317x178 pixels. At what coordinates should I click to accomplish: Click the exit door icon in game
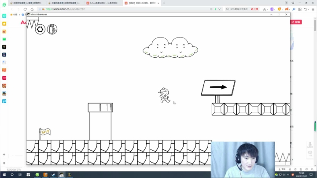click(x=52, y=30)
